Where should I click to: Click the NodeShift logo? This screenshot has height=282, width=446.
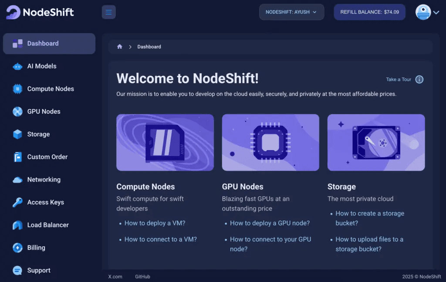(40, 12)
